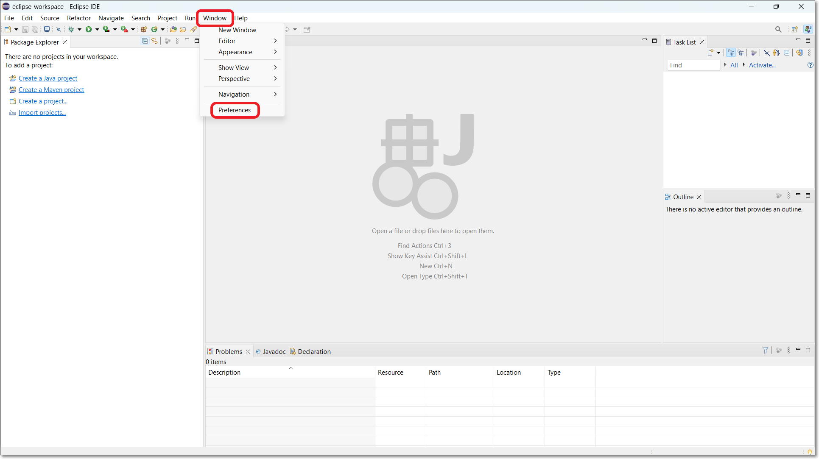The width and height of the screenshot is (819, 459).
Task: Click the Find field in Task List
Action: click(x=693, y=65)
